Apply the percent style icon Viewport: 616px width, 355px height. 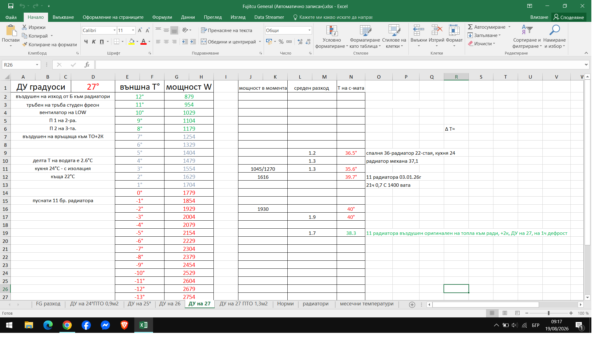(281, 42)
